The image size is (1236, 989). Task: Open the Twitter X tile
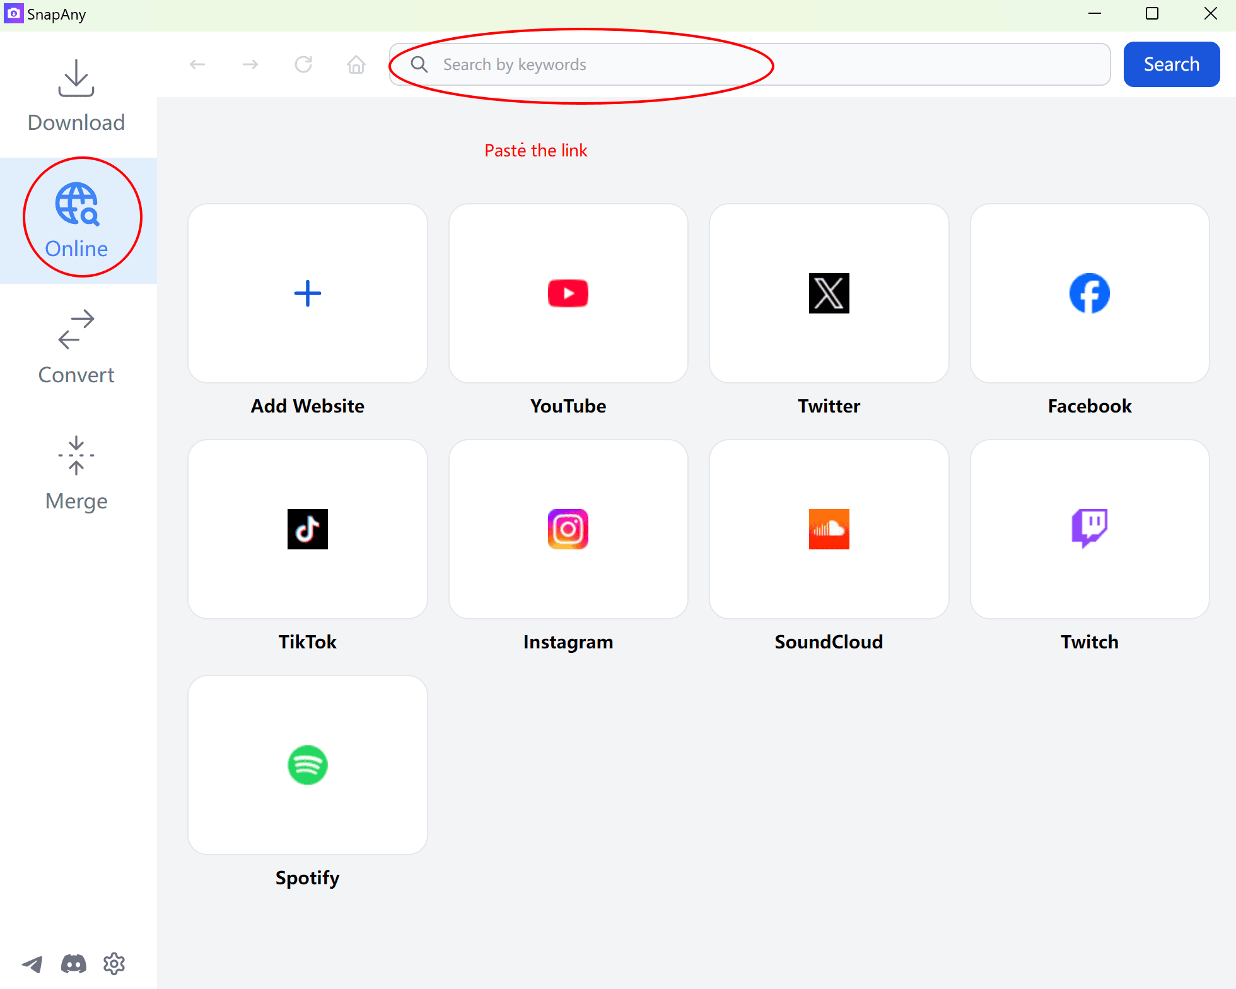829,293
